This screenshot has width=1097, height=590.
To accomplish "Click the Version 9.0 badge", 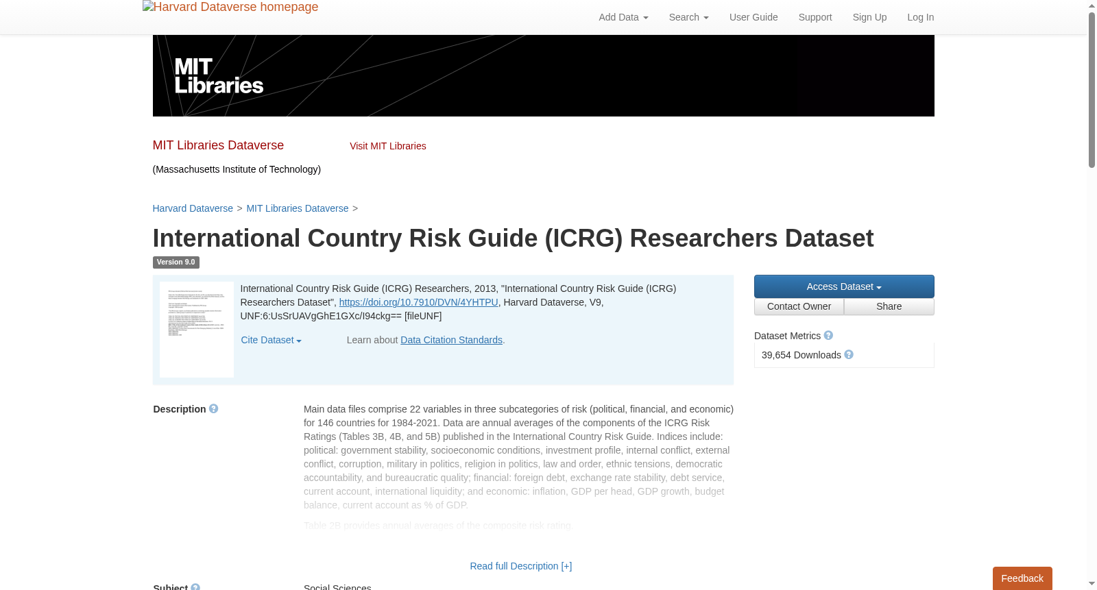I will [x=176, y=262].
